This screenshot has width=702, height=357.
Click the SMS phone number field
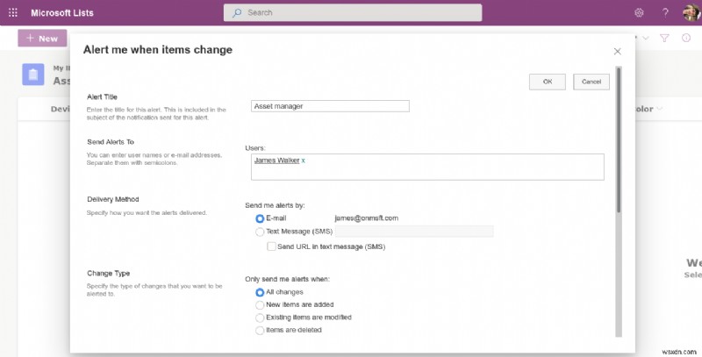click(414, 232)
